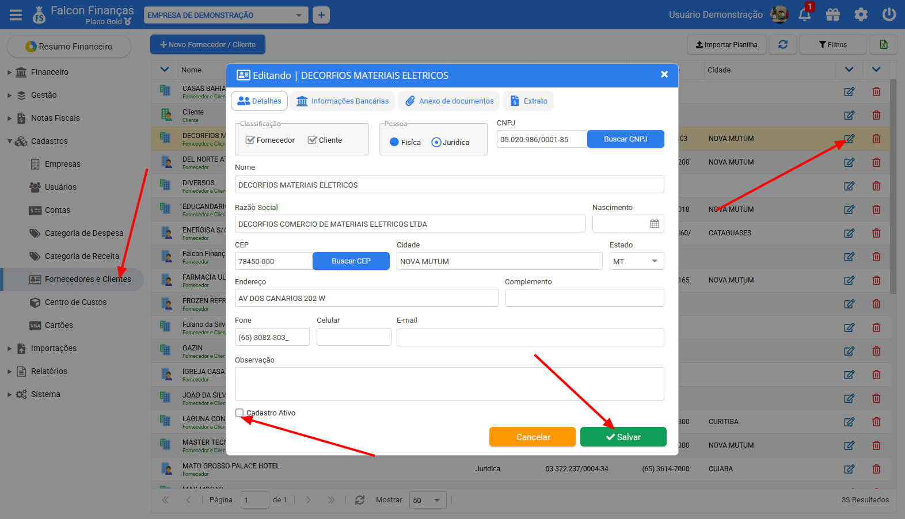
Task: Open settings gear in top bar
Action: (861, 15)
